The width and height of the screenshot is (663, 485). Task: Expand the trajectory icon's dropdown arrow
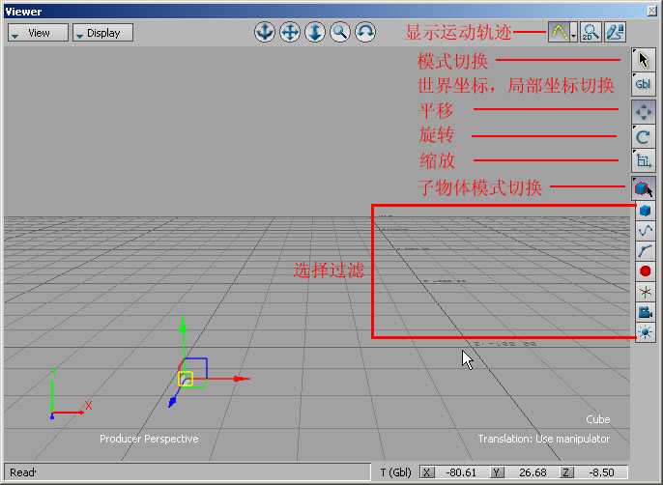coord(574,32)
